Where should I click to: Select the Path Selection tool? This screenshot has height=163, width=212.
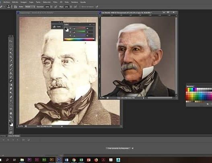coord(11,105)
